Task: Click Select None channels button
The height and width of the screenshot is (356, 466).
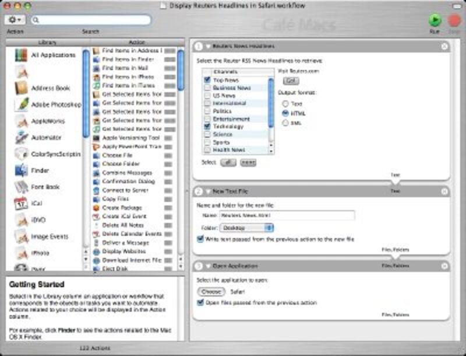Action: click(x=248, y=162)
